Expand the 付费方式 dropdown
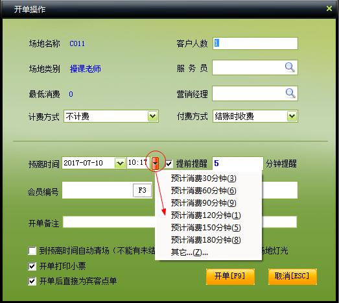Viewport: 339px width, 303px height. click(292, 116)
